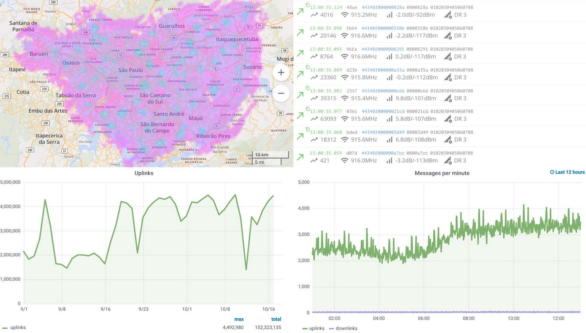Open the Last 12 hours time range picker
The image size is (586, 333).
(567, 172)
